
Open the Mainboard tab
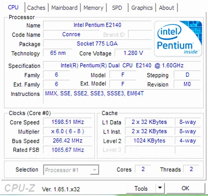tap(64, 8)
